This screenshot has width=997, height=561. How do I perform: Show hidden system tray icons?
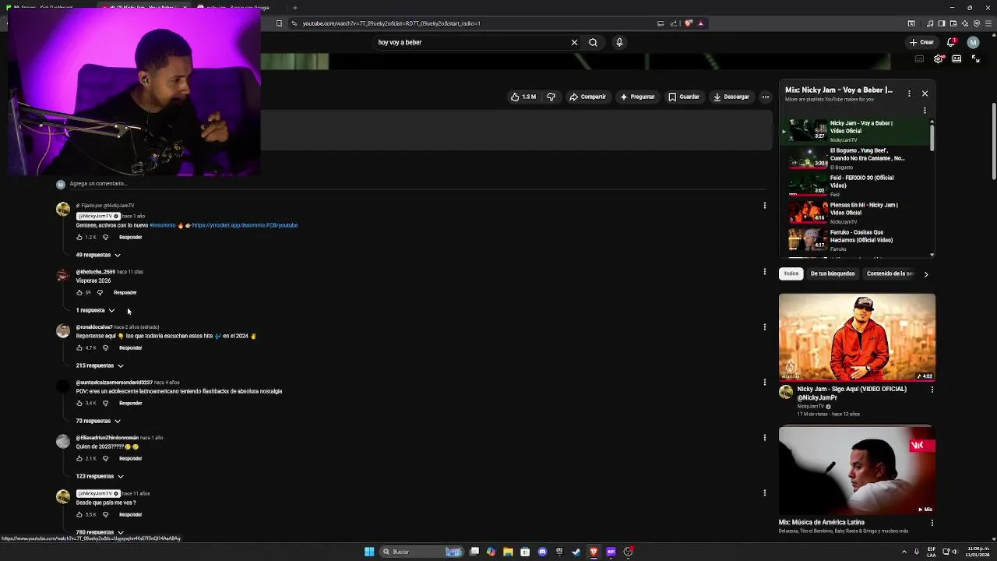point(904,552)
